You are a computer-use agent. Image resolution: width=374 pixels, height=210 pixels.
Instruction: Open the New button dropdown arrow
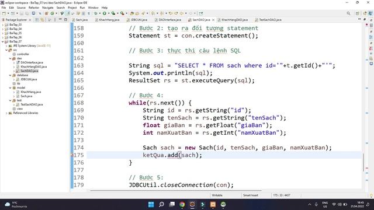[8, 13]
